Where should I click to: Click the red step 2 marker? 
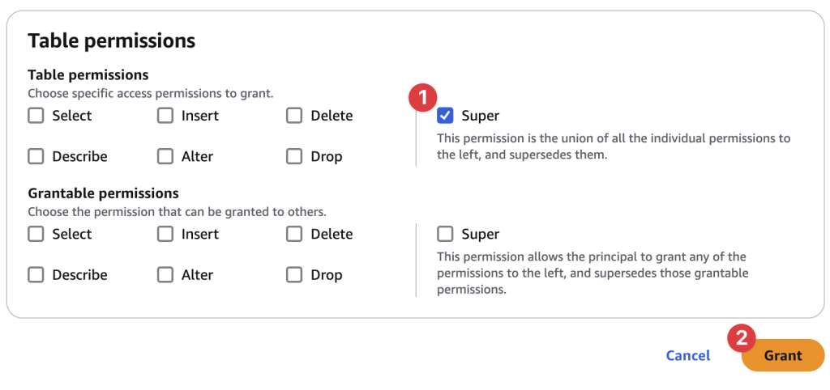tap(741, 337)
